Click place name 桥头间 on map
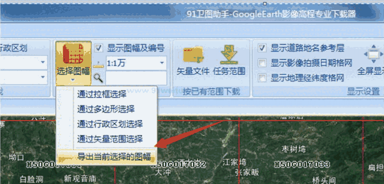Image resolution: width=384 pixels, height=184 pixels. (324, 180)
